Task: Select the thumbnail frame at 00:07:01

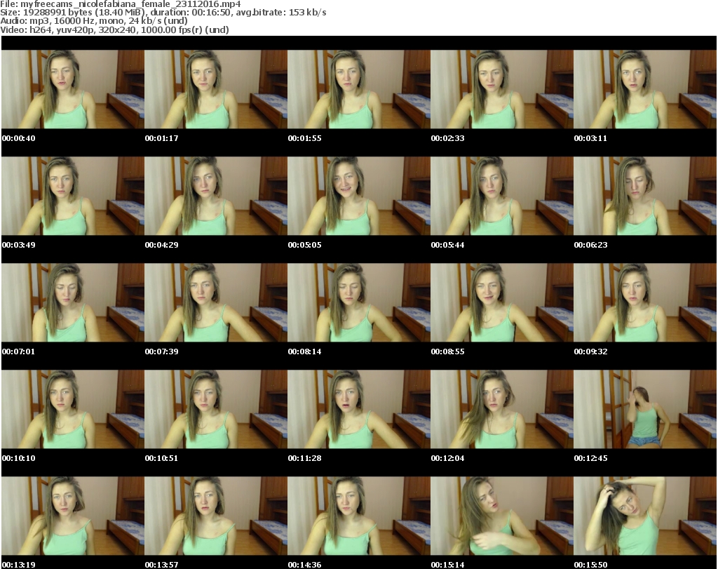Action: pyautogui.click(x=73, y=302)
